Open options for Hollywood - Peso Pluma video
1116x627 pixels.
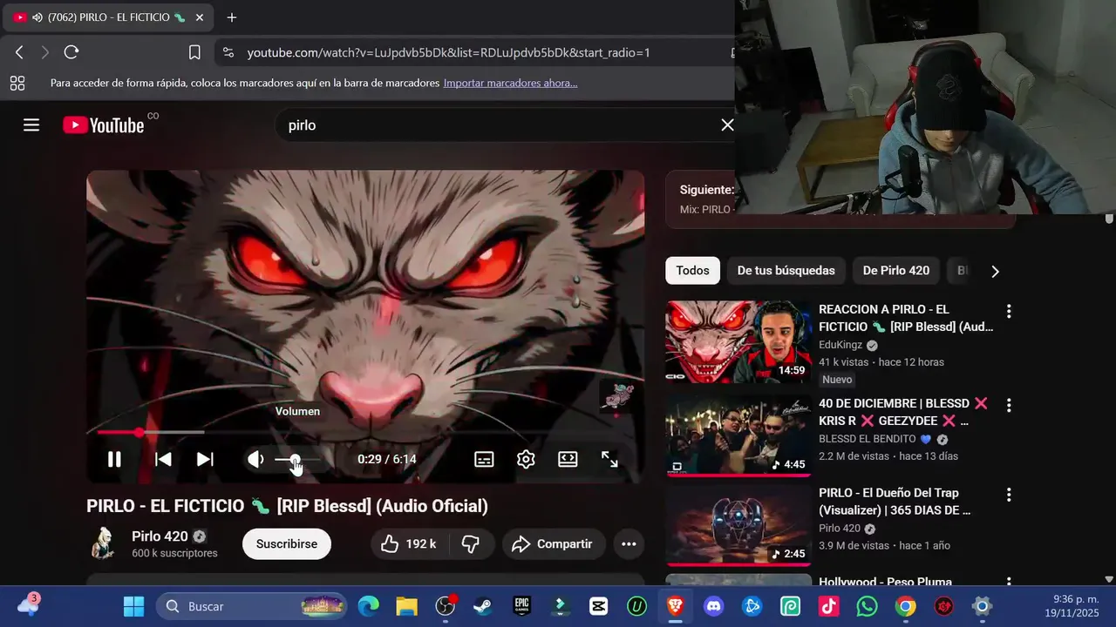tap(1009, 581)
